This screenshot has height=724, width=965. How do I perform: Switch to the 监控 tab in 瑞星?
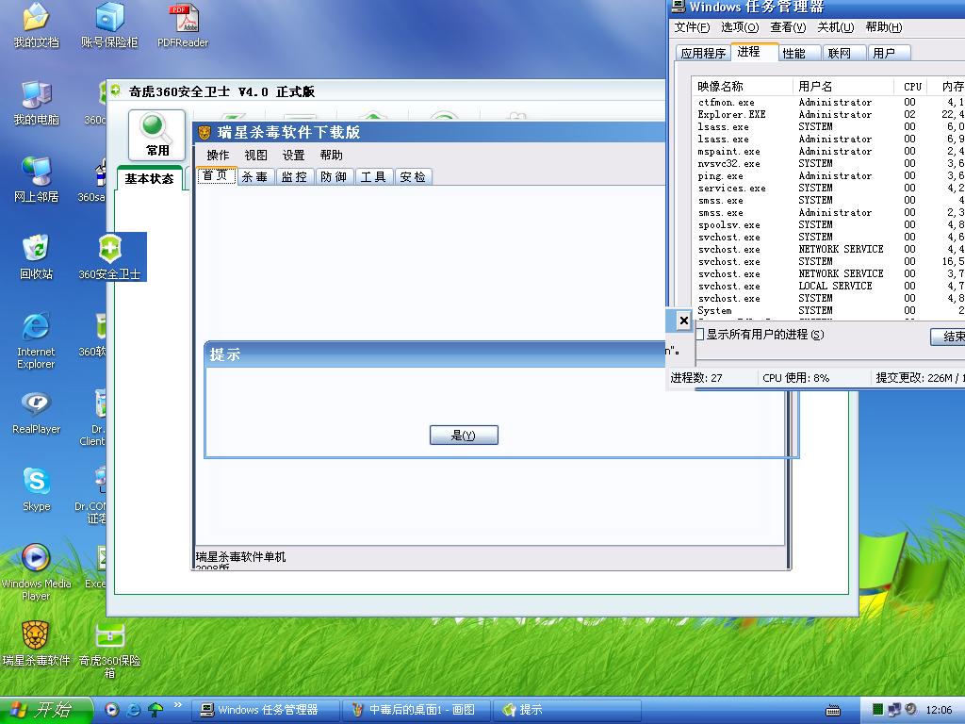(x=294, y=177)
